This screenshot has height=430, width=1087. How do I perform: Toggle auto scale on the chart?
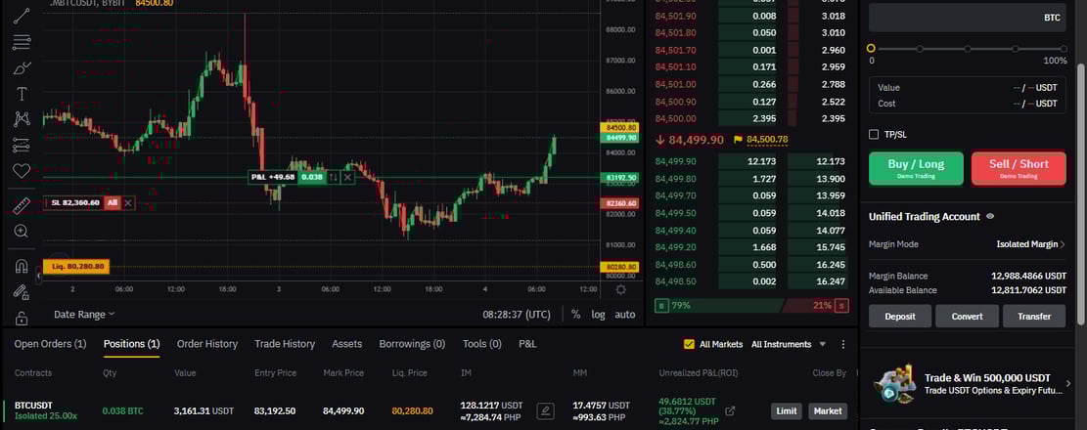pos(624,315)
